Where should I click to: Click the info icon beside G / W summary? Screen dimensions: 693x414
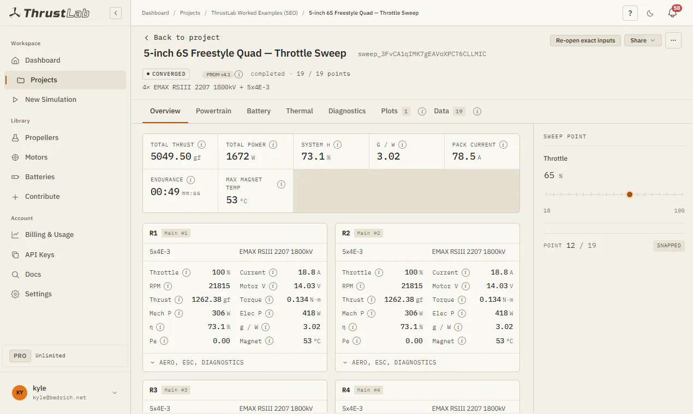[x=403, y=145]
